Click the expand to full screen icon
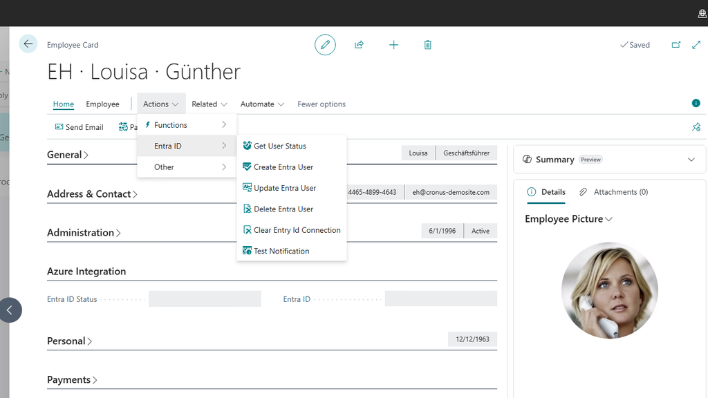The image size is (708, 398). click(696, 45)
